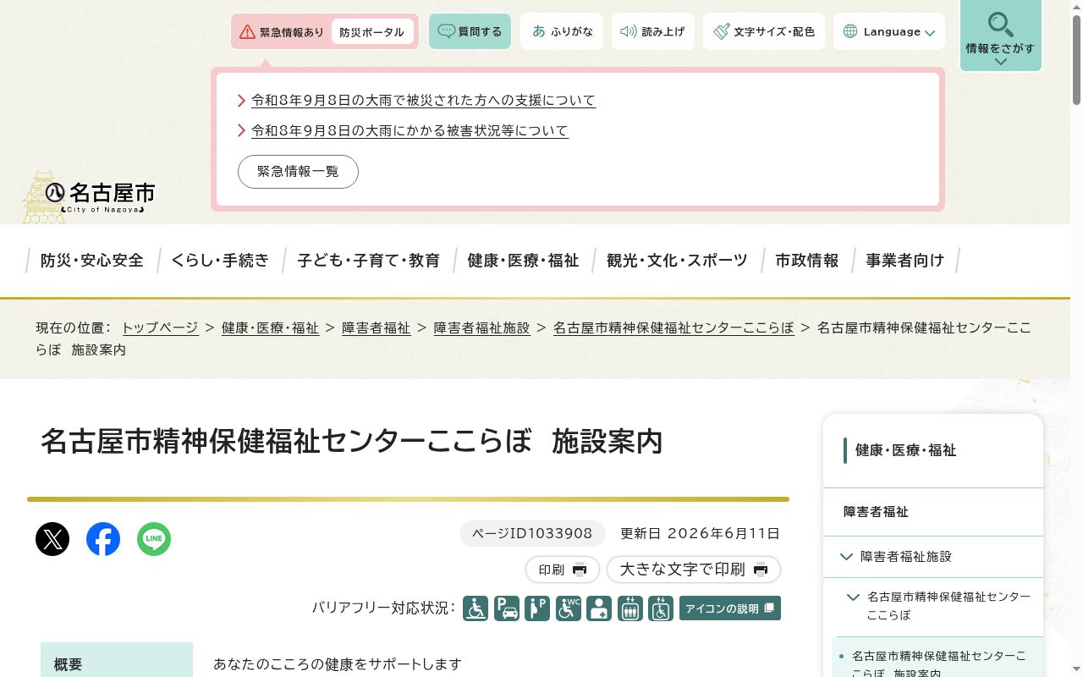The height and width of the screenshot is (677, 1083).
Task: Go to 障害者福祉 breadcrumb link
Action: click(377, 327)
